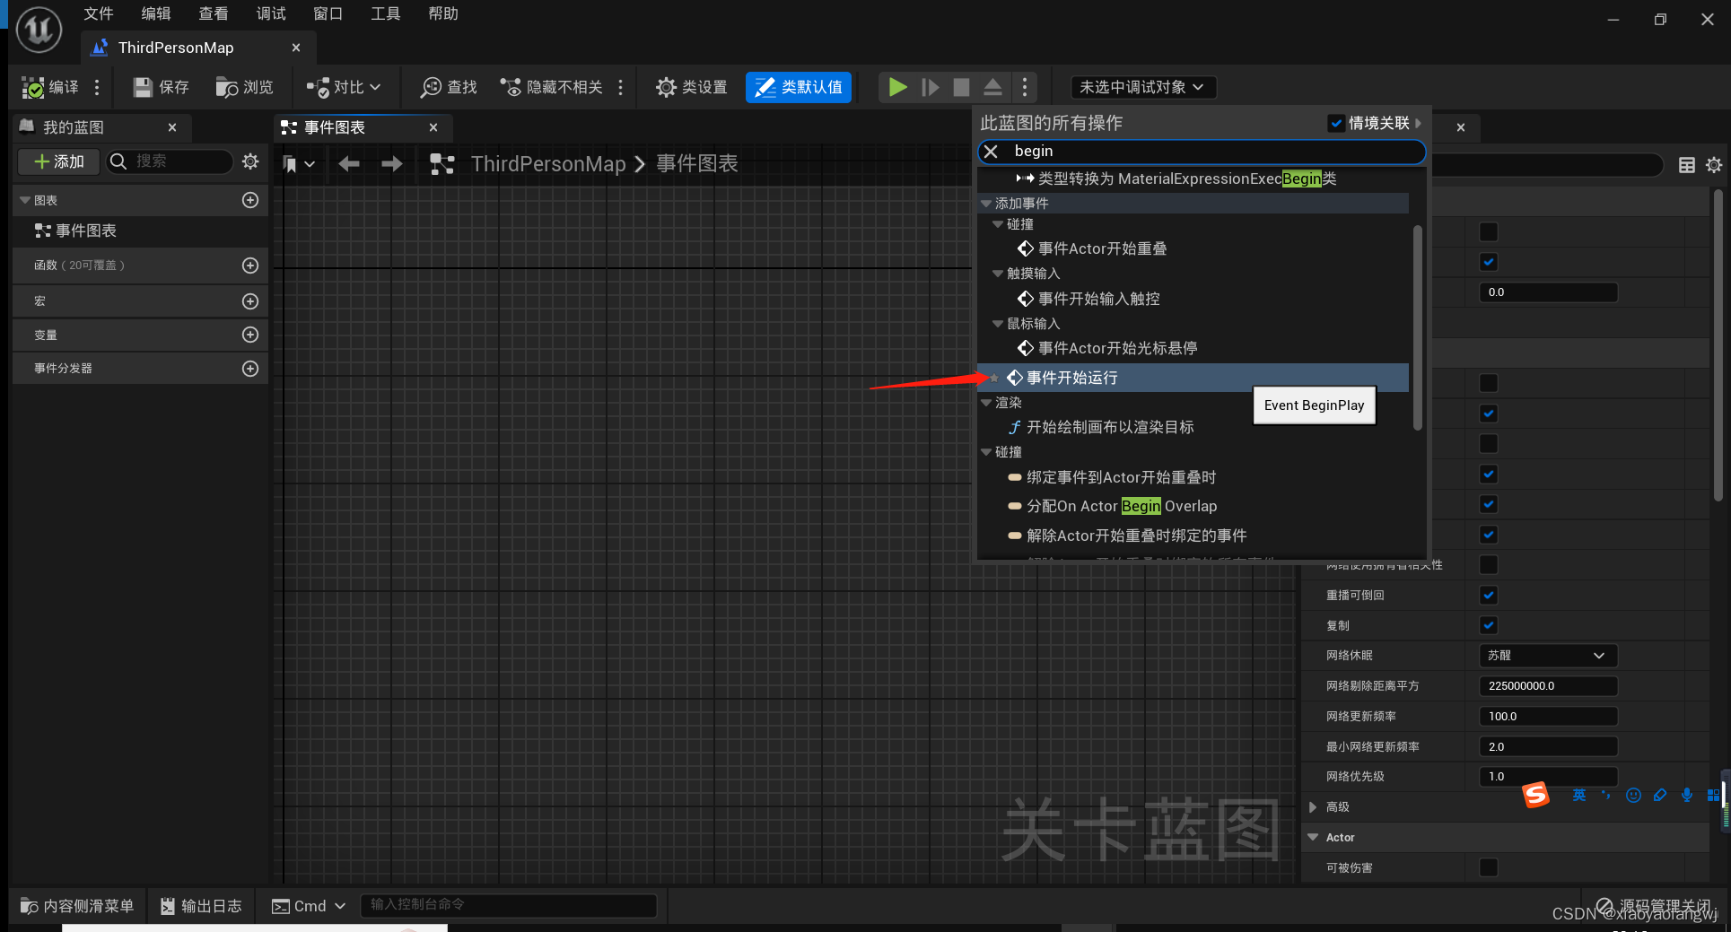Open the 文件 menu
Viewport: 1731px width, 932px height.
(x=98, y=13)
